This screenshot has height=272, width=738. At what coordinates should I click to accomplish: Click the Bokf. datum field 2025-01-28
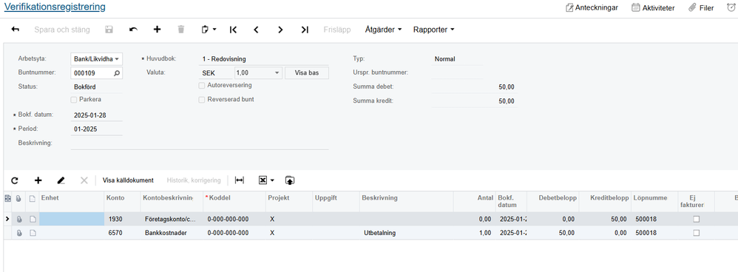tap(96, 115)
